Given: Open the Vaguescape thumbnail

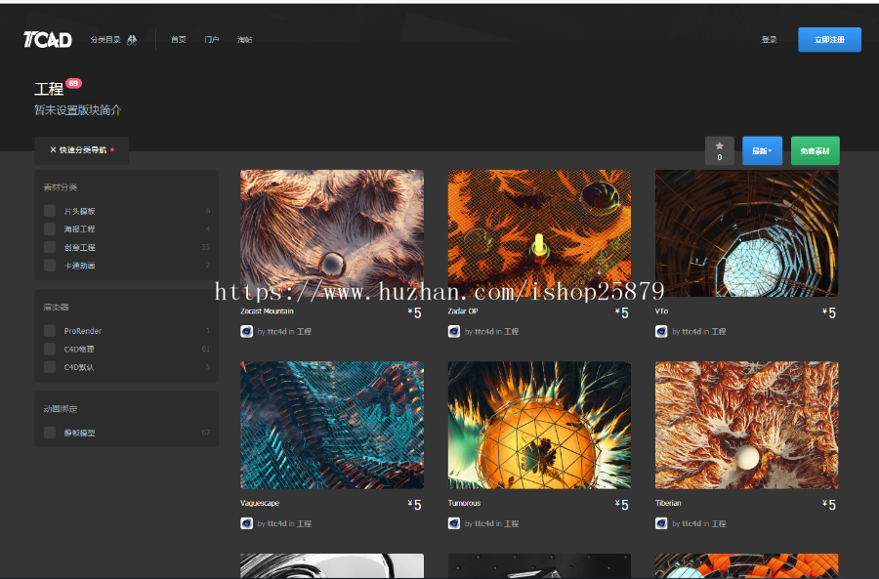Looking at the screenshot, I should tap(332, 425).
